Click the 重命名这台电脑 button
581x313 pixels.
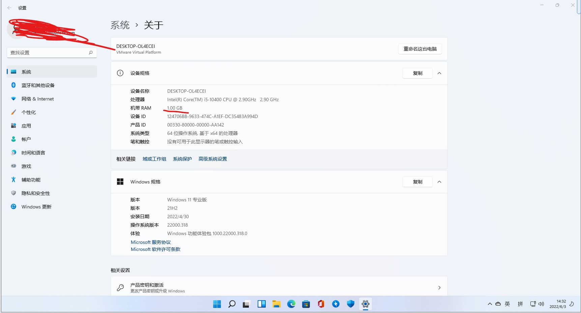[x=420, y=49]
